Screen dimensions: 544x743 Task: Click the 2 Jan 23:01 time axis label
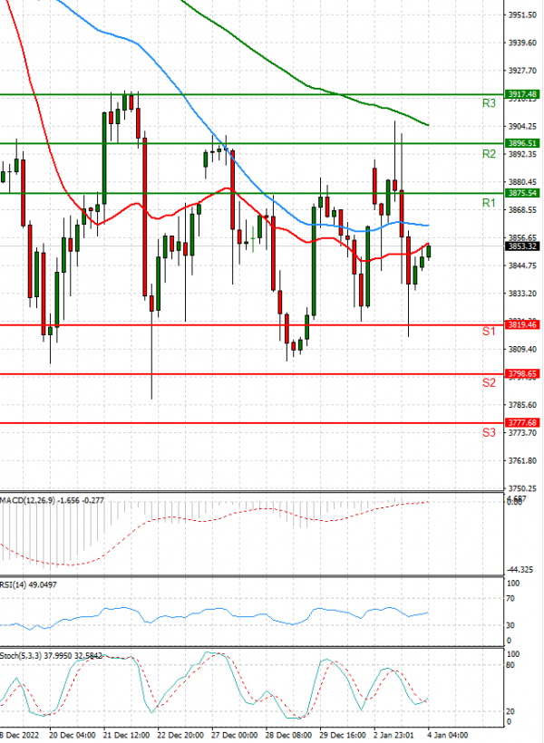click(394, 736)
